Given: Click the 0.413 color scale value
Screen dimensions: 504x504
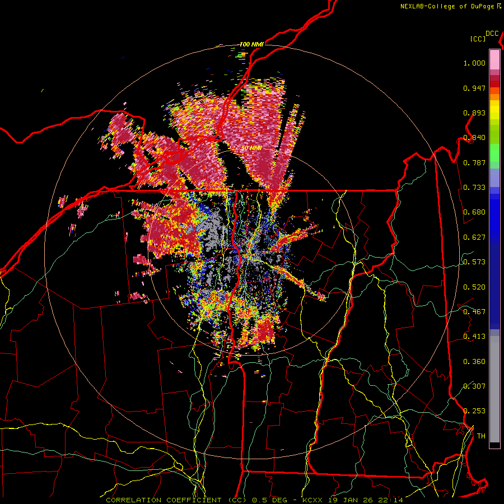Looking at the screenshot, I should click(x=474, y=337).
